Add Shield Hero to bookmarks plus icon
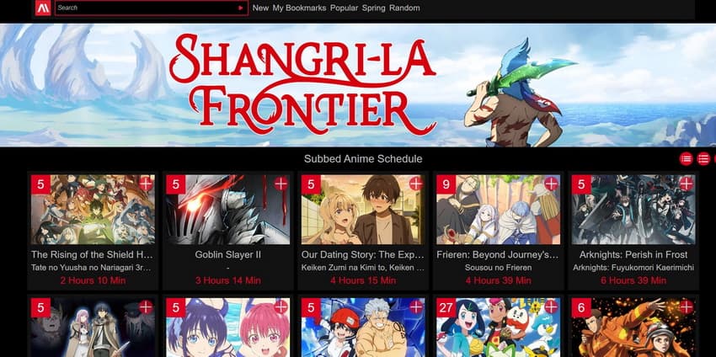Viewport: 716px width, 357px height. tap(146, 184)
